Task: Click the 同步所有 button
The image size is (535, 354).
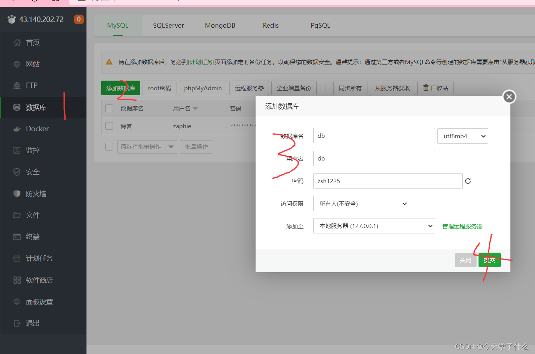Action: [350, 88]
